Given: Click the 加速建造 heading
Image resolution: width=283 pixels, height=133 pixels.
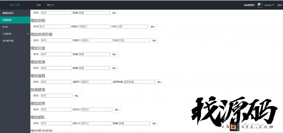Looking at the screenshot, I should 38,90.
